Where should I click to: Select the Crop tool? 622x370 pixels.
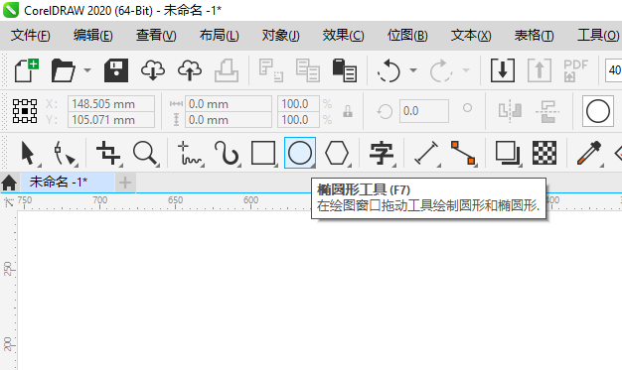(x=108, y=154)
